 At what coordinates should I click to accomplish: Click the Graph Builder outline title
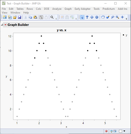click(18, 25)
